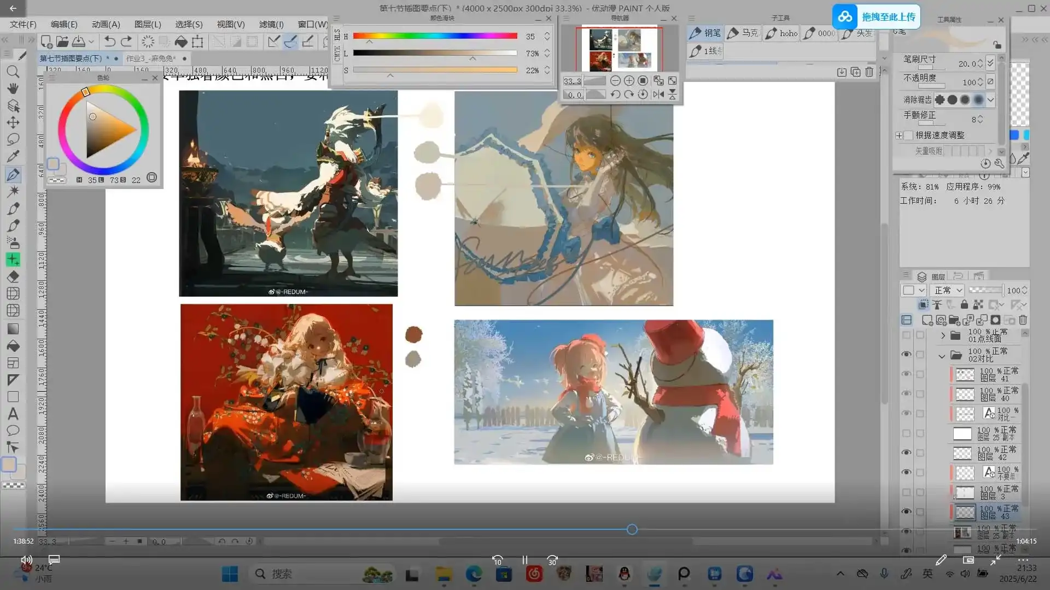Open the 正常 blend mode dropdown
The image size is (1050, 590).
948,290
